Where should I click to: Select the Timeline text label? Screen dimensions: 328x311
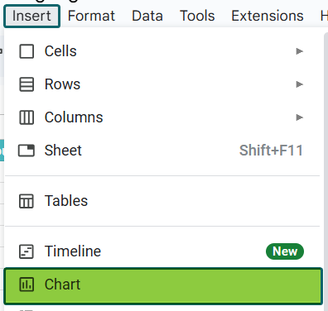click(x=73, y=251)
